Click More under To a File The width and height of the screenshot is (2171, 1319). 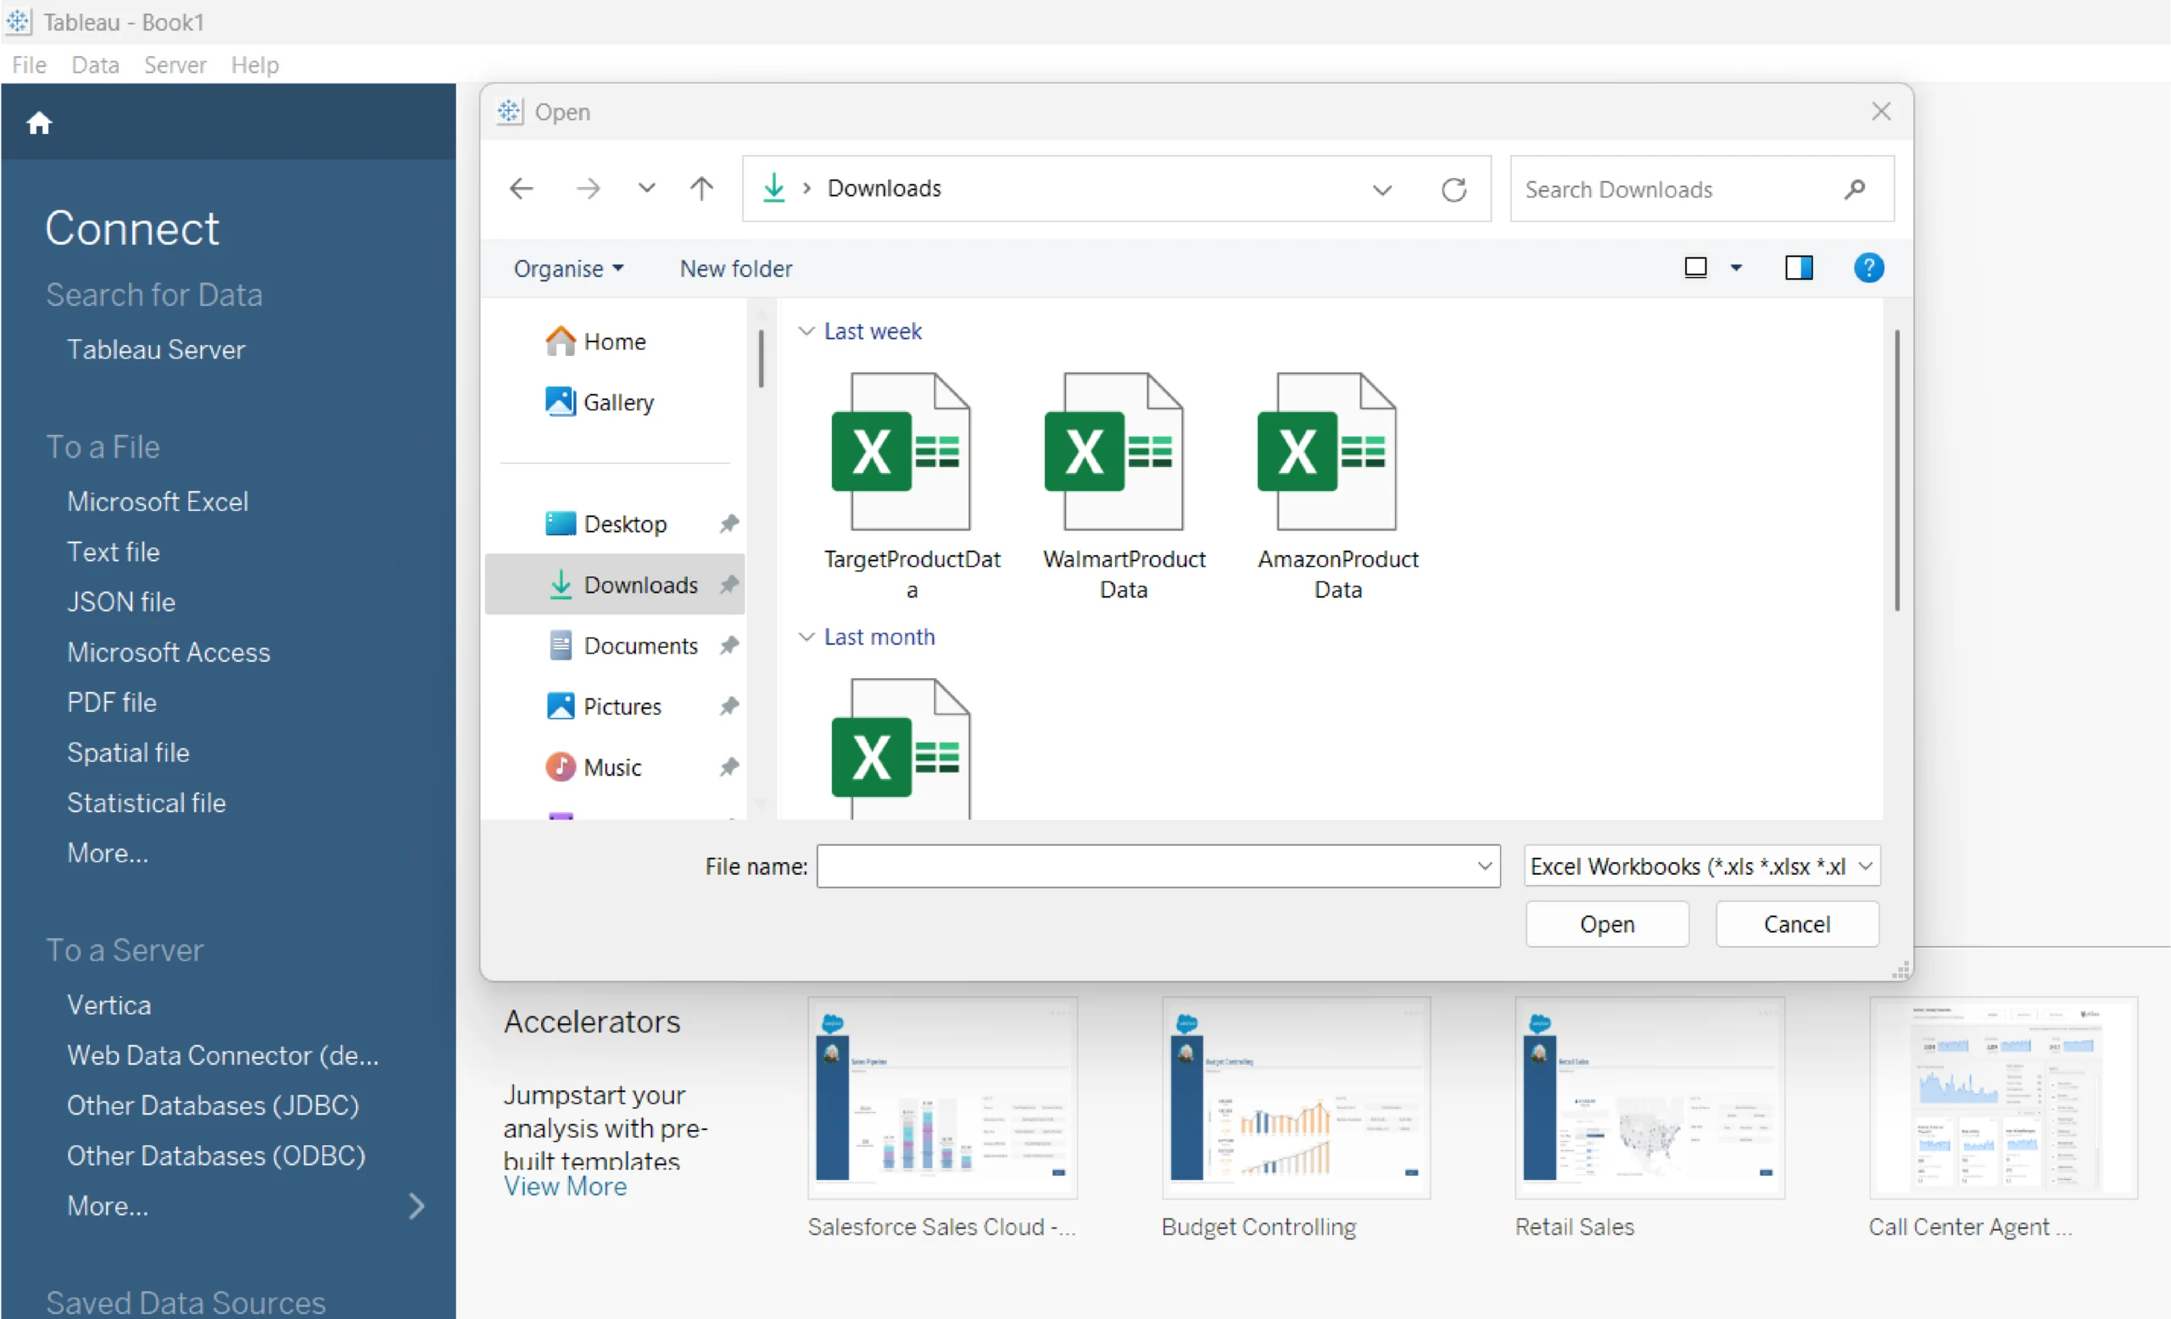pos(108,854)
